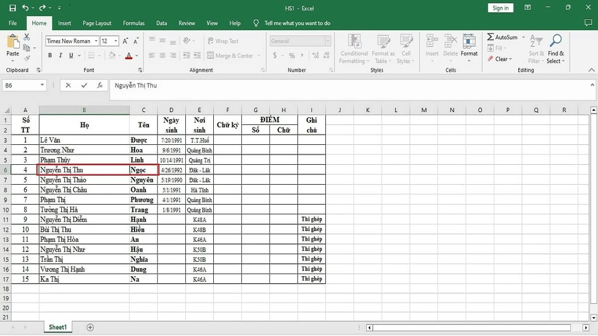The height and width of the screenshot is (336, 598).
Task: Open the font size dropdown
Action: coord(115,41)
